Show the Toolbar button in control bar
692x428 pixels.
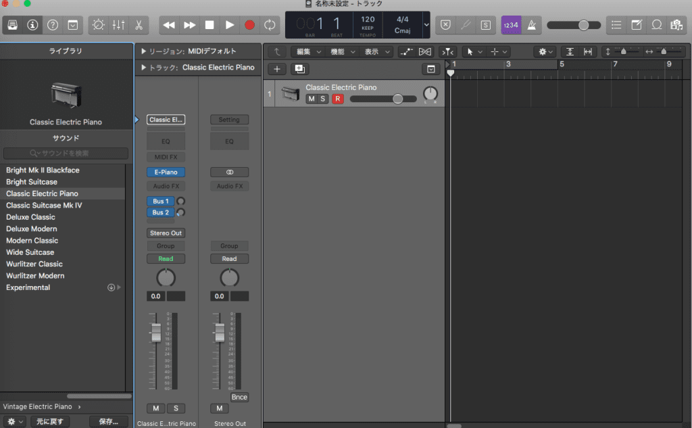click(73, 25)
